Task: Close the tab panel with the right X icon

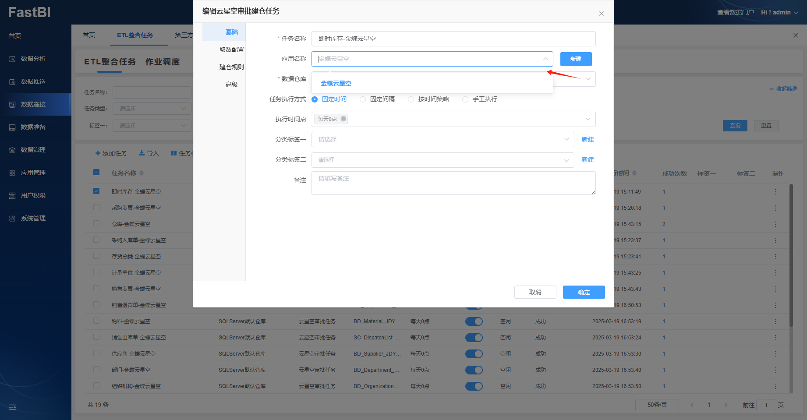Action: 796,35
